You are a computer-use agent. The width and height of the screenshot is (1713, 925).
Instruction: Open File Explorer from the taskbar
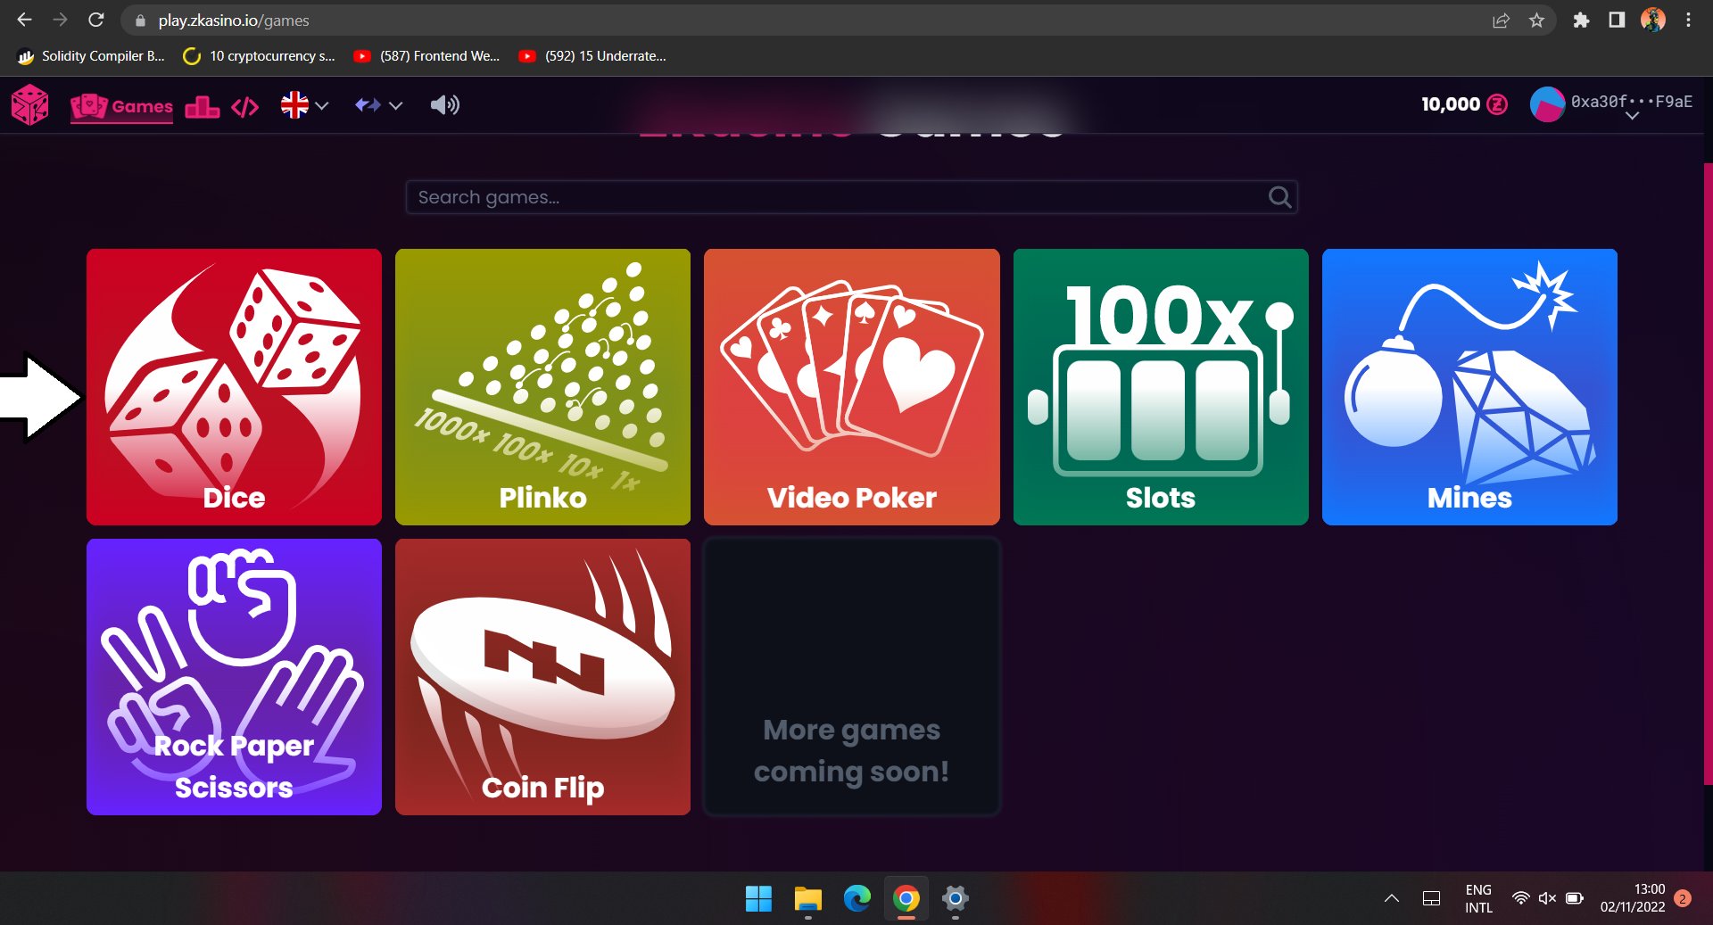coord(807,898)
